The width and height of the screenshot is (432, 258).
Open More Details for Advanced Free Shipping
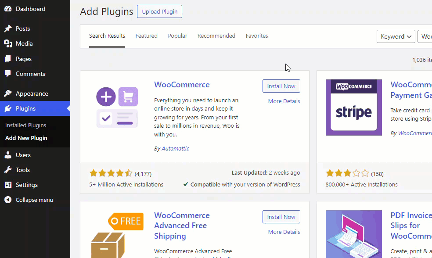click(284, 232)
